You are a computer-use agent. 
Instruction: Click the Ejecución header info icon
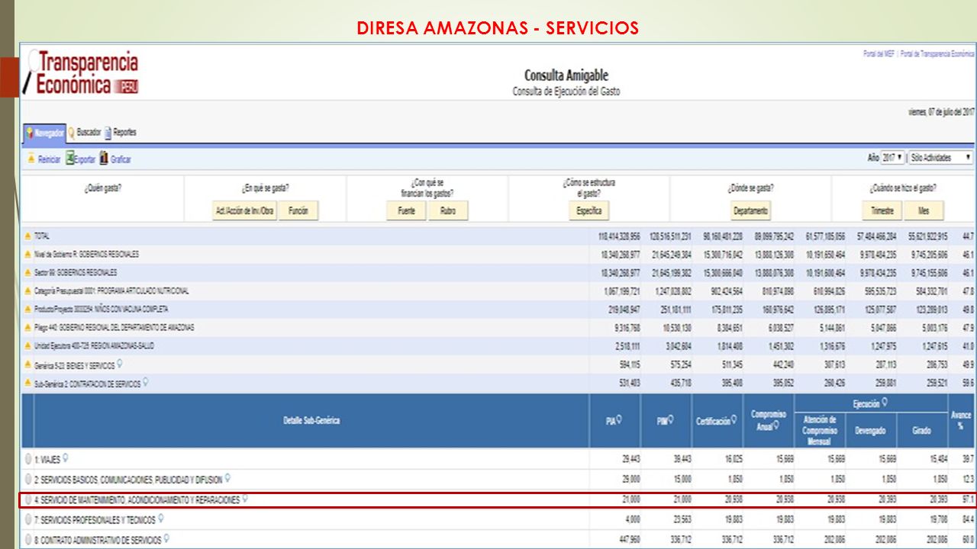click(885, 401)
